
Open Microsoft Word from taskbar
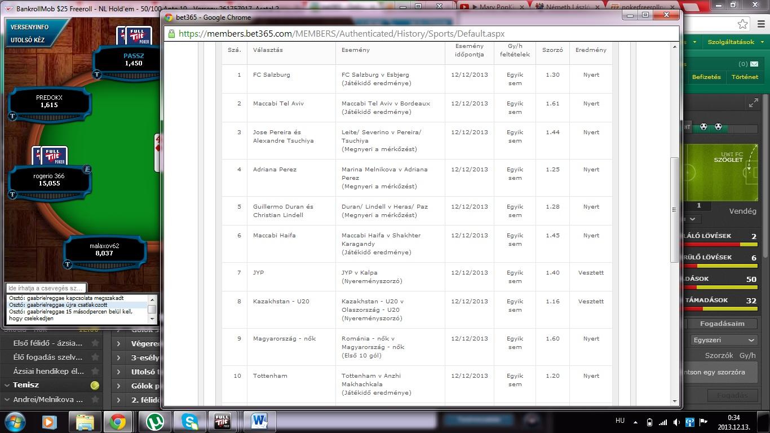[259, 422]
